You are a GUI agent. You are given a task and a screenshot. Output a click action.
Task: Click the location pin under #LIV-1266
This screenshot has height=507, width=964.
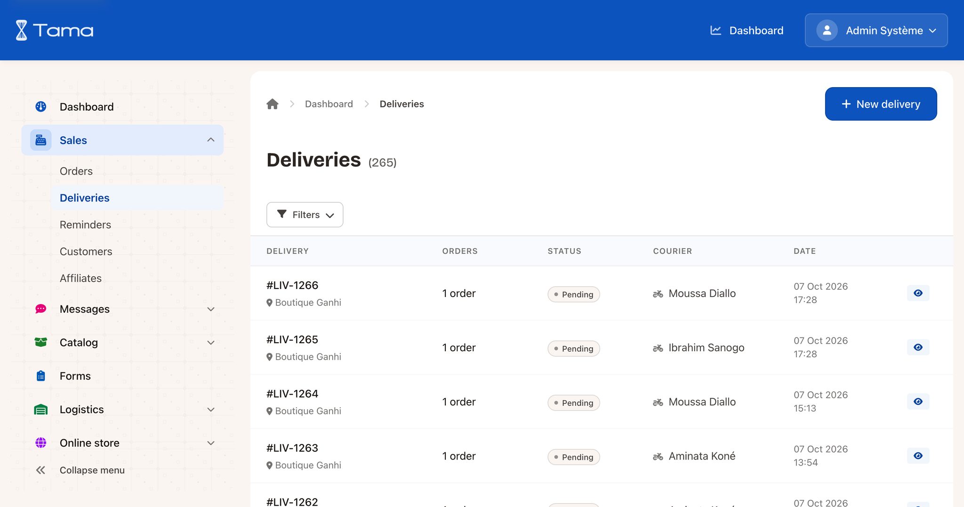(269, 303)
